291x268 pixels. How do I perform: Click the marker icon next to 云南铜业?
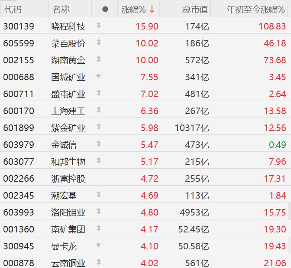click(99, 262)
